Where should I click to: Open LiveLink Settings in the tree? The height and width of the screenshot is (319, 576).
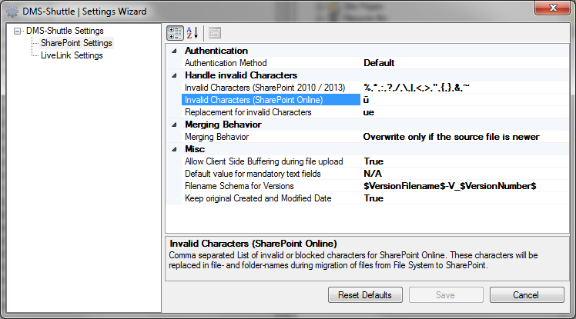(72, 55)
